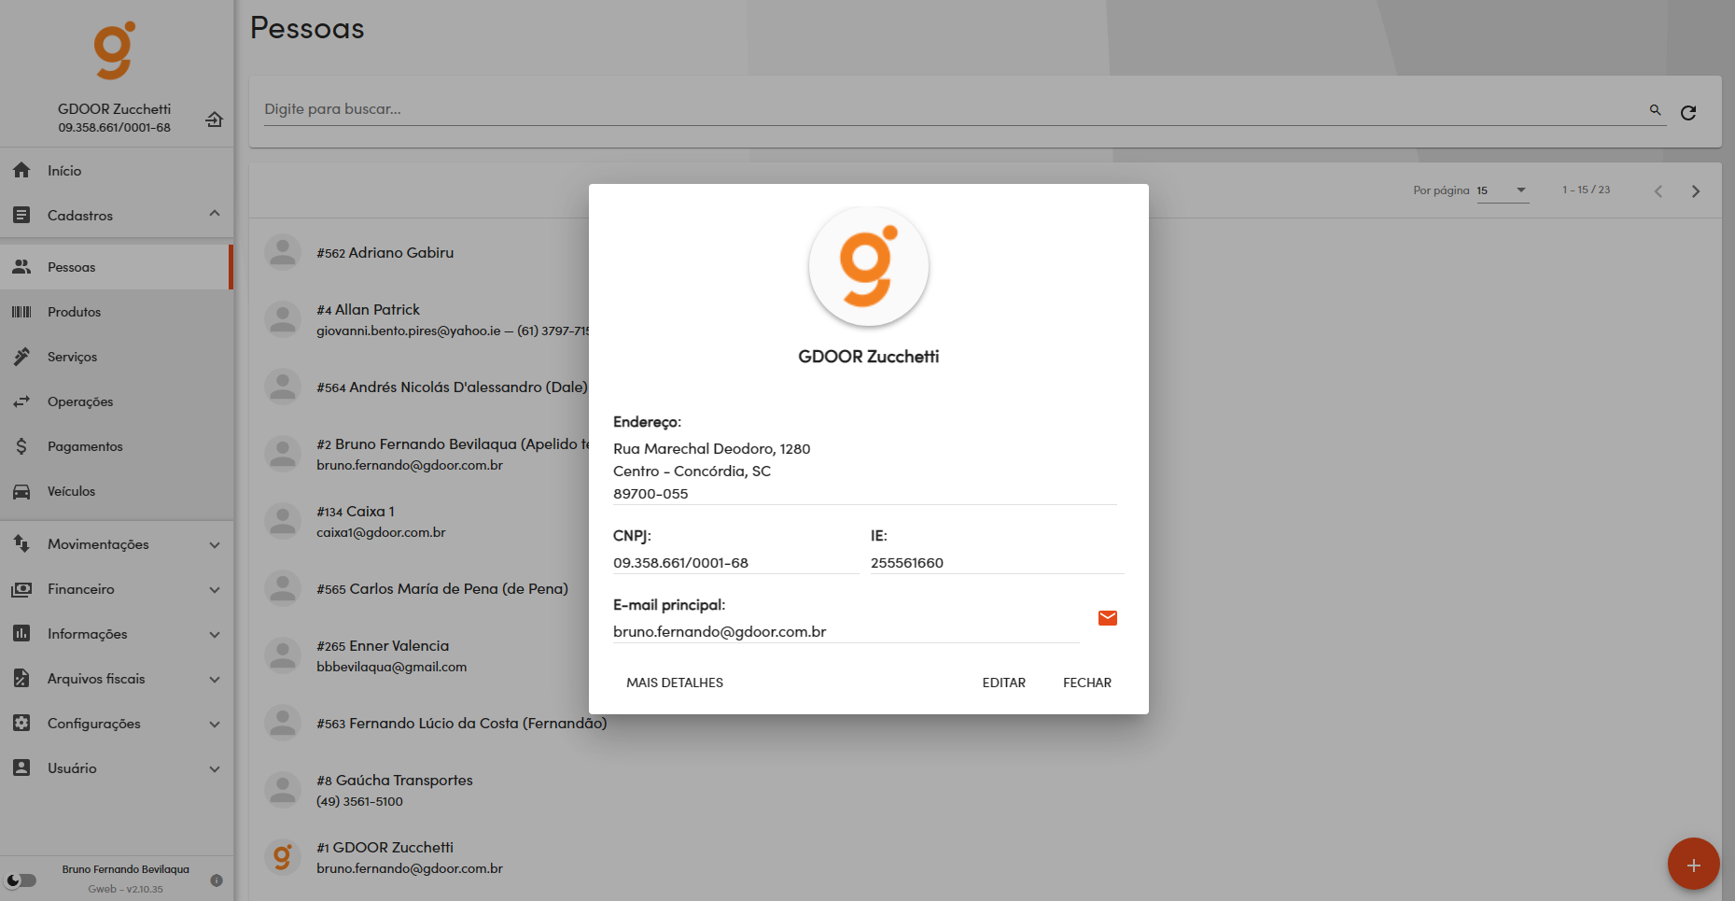The height and width of the screenshot is (901, 1735).
Task: Click the Início home icon
Action: pyautogui.click(x=21, y=170)
